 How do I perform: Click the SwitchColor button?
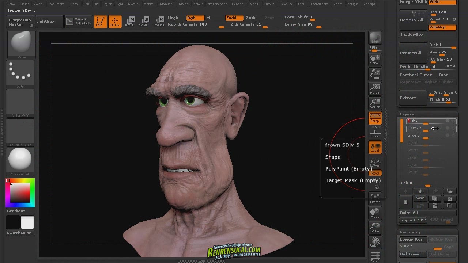(x=19, y=233)
